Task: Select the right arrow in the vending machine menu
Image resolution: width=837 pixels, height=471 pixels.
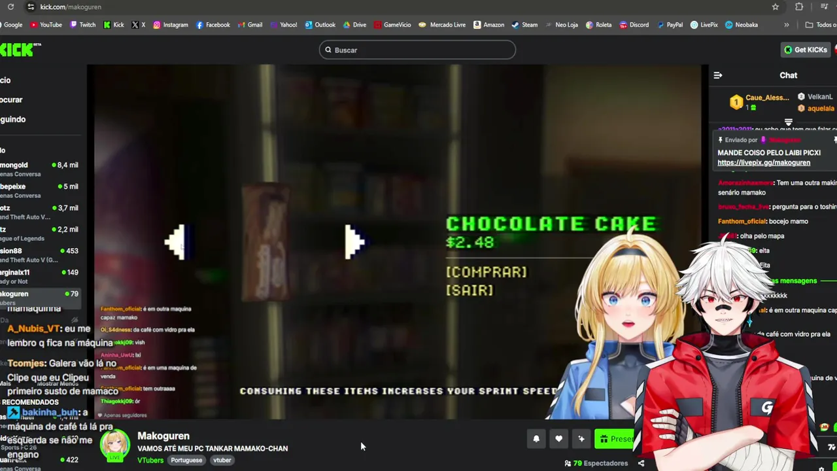Action: (354, 243)
